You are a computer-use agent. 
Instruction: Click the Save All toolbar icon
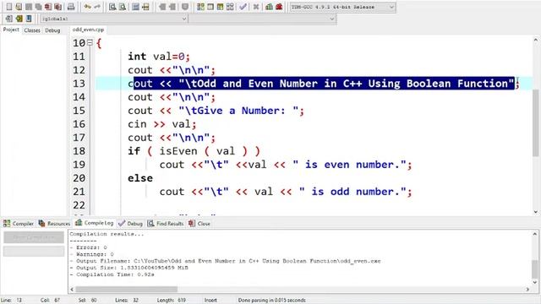click(38, 7)
